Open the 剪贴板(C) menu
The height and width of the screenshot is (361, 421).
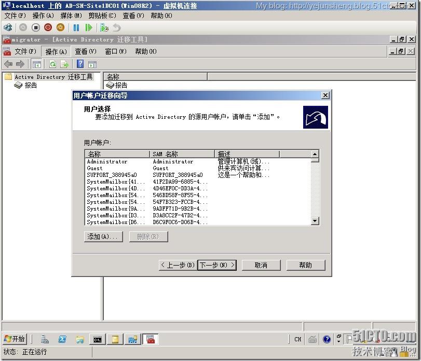pyautogui.click(x=102, y=16)
